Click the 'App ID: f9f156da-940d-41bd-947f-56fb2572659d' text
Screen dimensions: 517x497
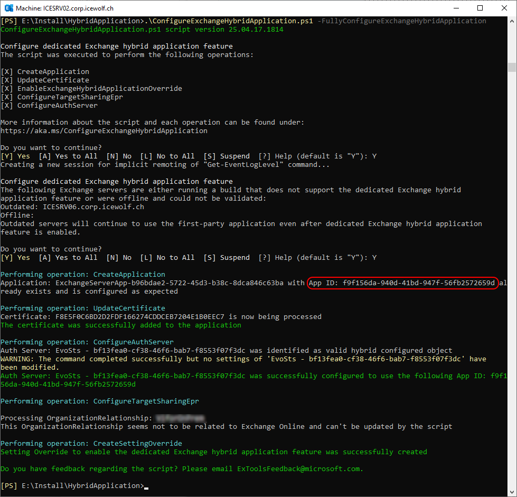tap(402, 283)
